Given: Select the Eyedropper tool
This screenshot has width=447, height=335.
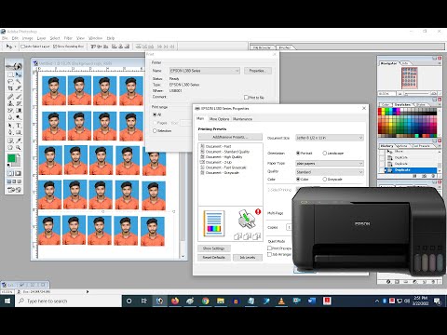Looking at the screenshot, I should coord(19,141).
